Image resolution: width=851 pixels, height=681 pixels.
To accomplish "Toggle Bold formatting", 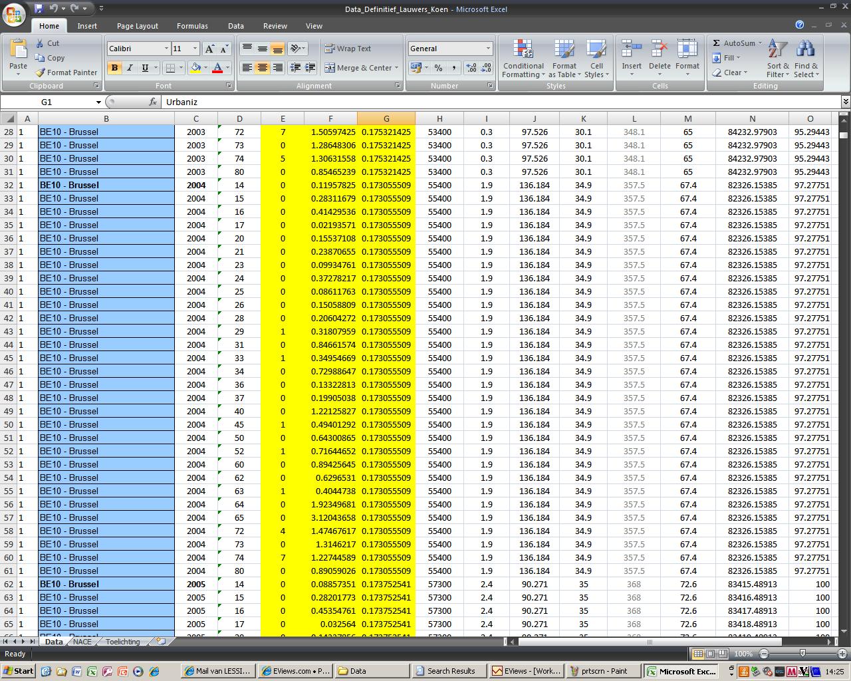I will (114, 68).
